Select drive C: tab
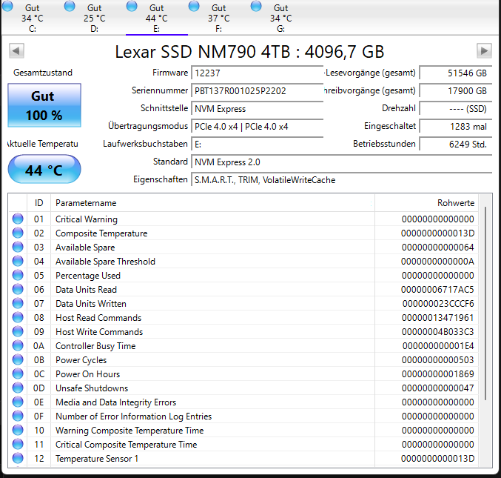The height and width of the screenshot is (478, 501). [x=33, y=18]
